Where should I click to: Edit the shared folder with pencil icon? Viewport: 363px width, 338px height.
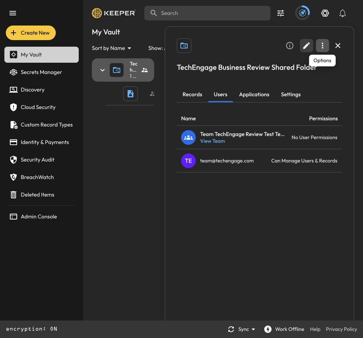pos(306,46)
